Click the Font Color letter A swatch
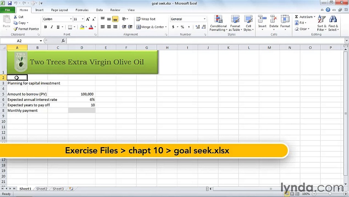This screenshot has width=349, height=197. pos(91,27)
